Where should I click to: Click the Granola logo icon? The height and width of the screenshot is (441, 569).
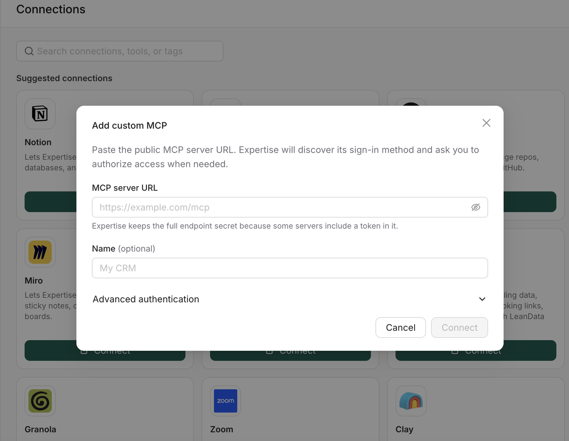click(x=40, y=401)
